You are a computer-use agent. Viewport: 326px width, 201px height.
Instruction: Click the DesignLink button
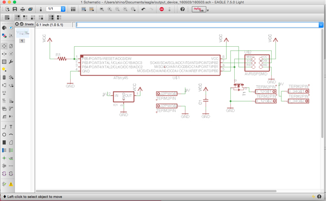[199, 9]
